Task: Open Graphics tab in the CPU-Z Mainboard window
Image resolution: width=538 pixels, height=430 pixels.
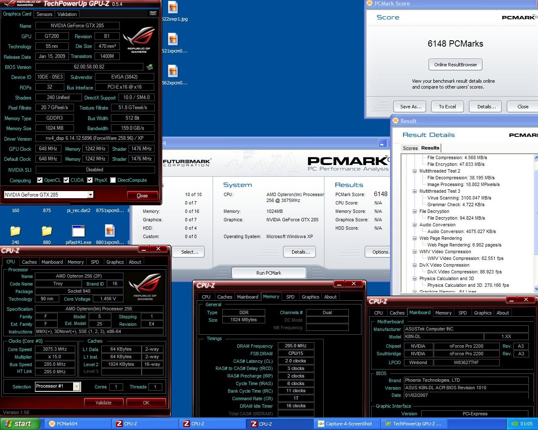Action: (483, 312)
